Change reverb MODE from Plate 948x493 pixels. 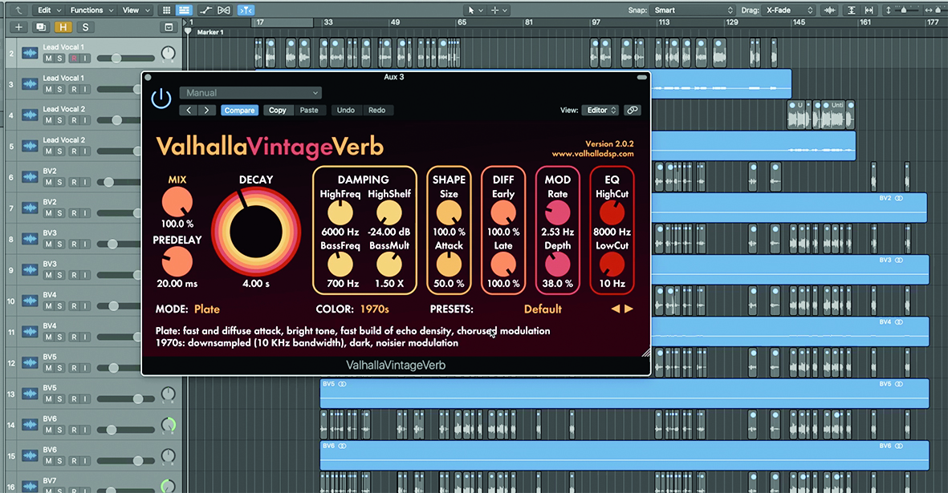point(207,309)
